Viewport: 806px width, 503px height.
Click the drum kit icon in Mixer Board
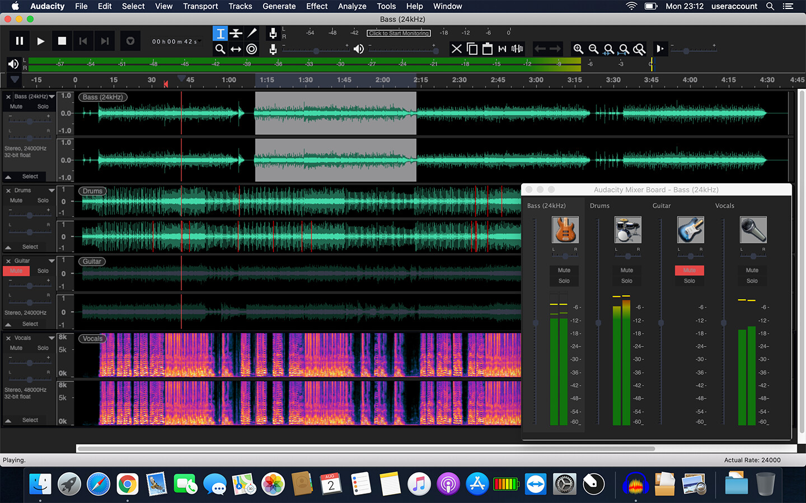(x=627, y=230)
